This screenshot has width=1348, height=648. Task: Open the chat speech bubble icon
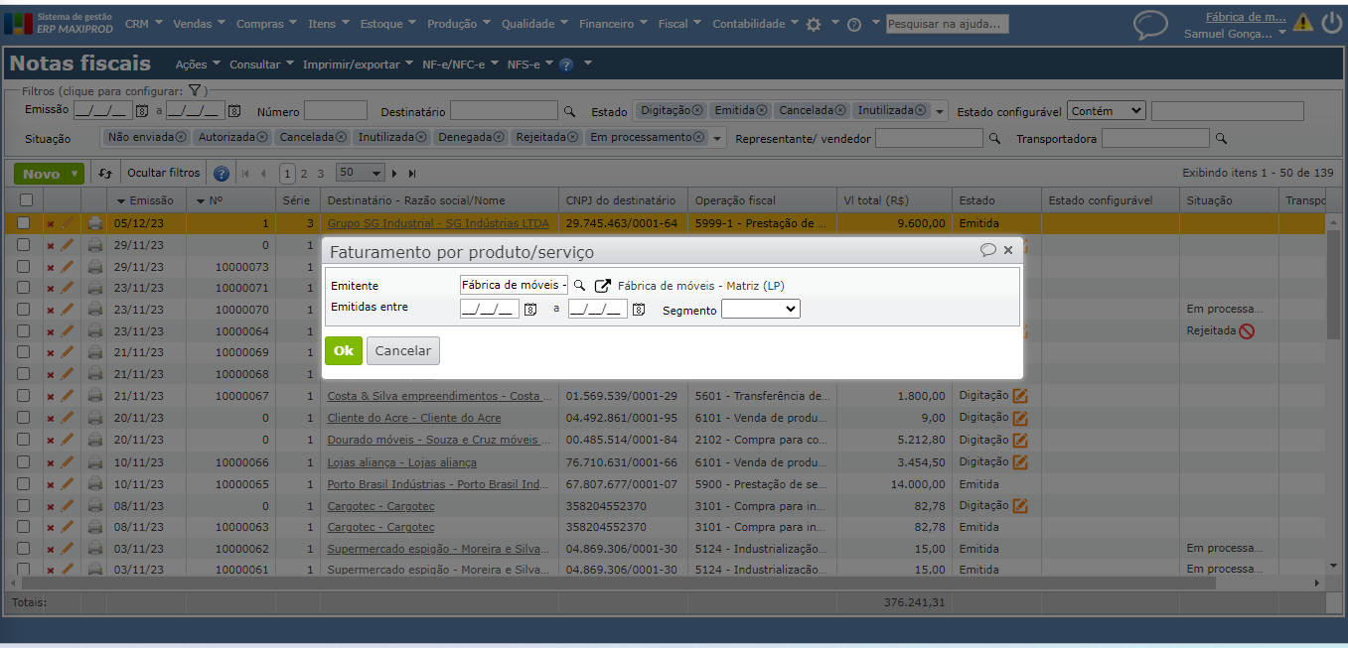pos(1150,25)
